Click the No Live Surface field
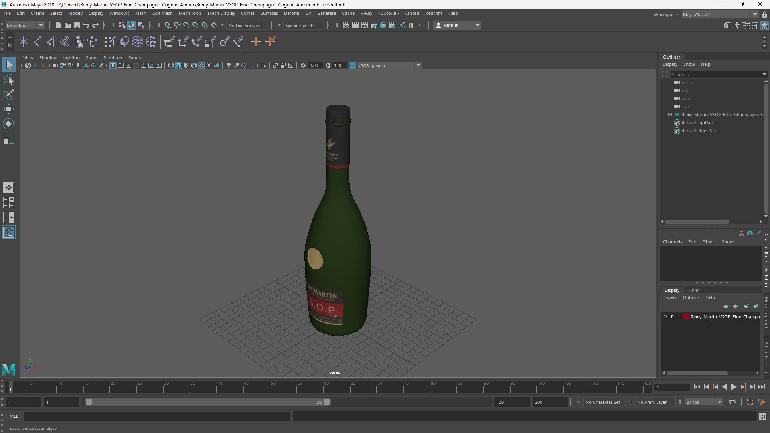The width and height of the screenshot is (770, 433). (246, 25)
